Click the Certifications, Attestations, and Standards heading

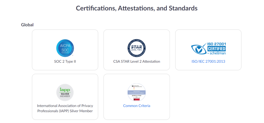pyautogui.click(x=137, y=8)
